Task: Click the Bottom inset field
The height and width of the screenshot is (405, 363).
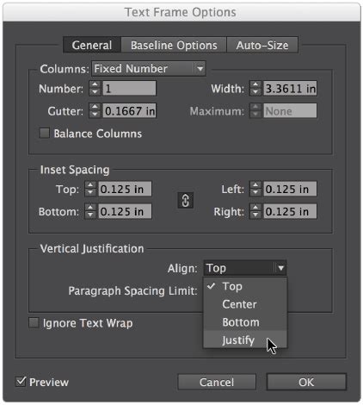Action: click(125, 211)
